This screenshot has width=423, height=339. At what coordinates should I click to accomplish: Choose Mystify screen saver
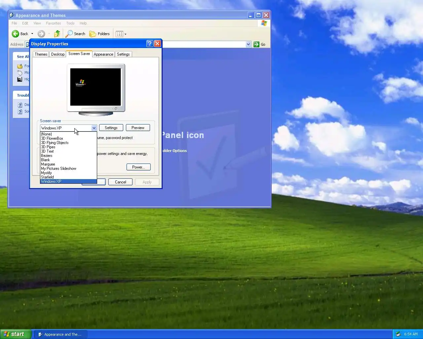[x=68, y=173]
